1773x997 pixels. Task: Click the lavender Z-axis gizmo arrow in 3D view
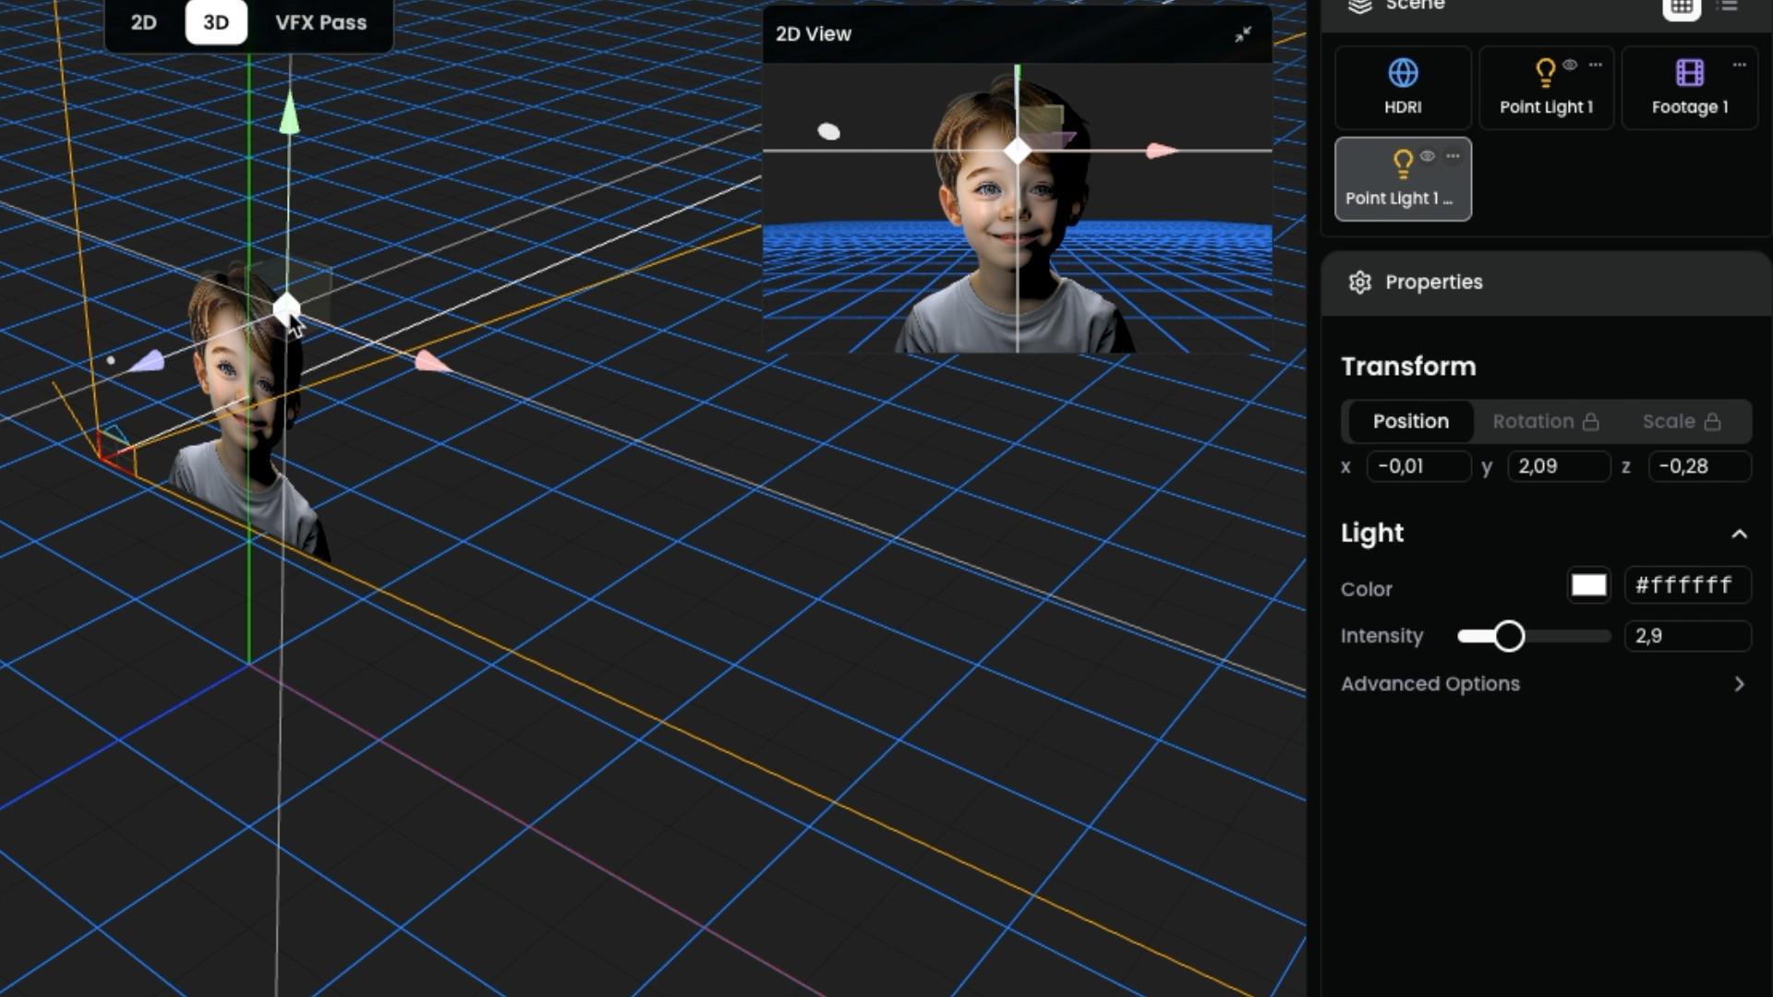click(148, 362)
